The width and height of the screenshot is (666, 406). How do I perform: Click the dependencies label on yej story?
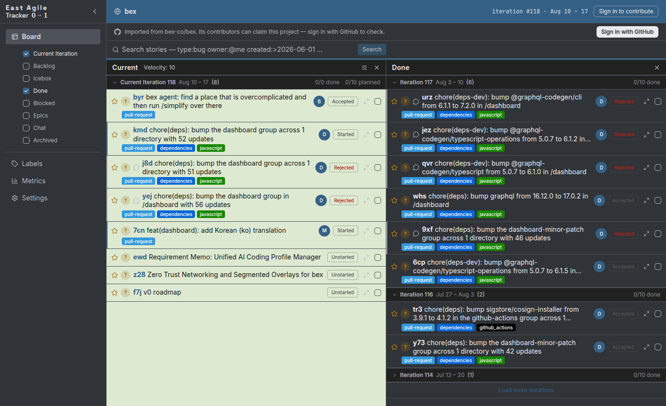[x=176, y=214]
